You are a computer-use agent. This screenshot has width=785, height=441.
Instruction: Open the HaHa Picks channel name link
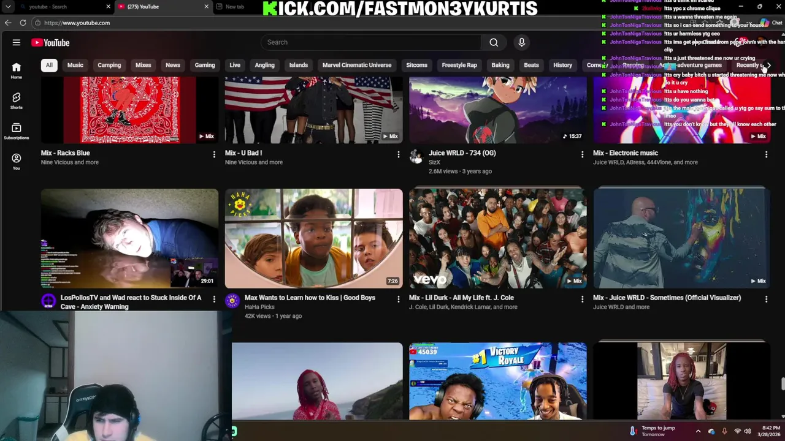point(259,307)
